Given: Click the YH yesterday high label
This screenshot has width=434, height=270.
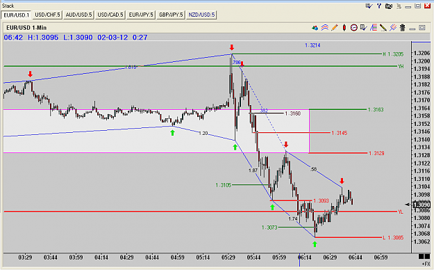Looking at the screenshot, I should click(401, 66).
